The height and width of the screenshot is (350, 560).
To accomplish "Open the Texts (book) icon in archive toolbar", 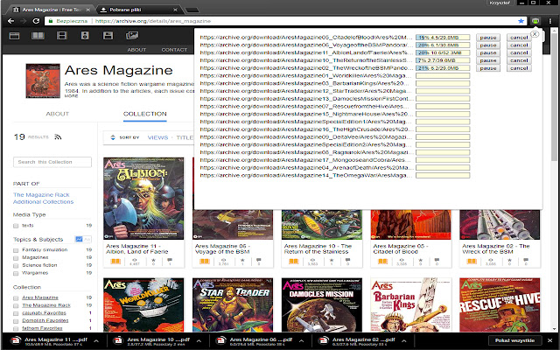I will pos(38,36).
